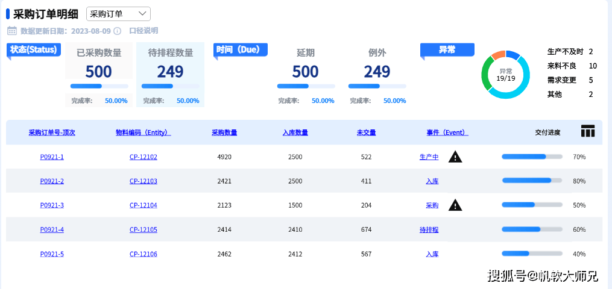
Task: Click the 异常 19/19 donut chart
Action: coord(505,75)
